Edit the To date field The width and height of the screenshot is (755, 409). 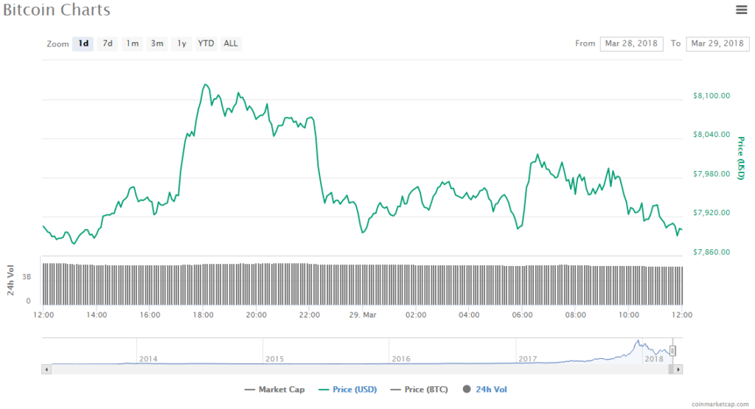[717, 43]
